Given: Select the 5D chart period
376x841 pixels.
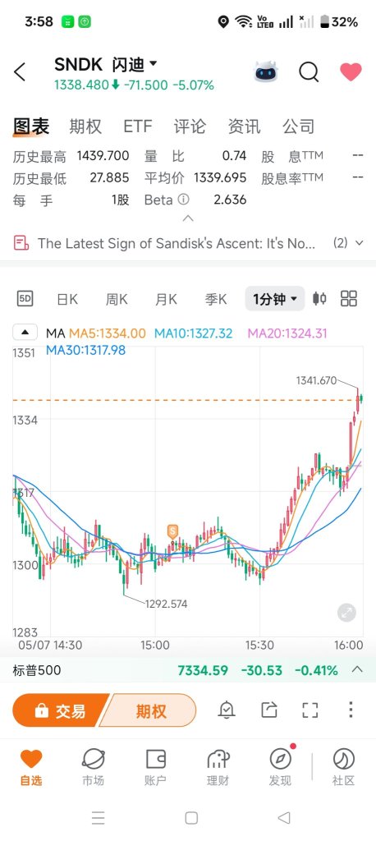Looking at the screenshot, I should [x=25, y=298].
